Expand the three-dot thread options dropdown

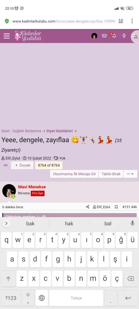(x=130, y=174)
